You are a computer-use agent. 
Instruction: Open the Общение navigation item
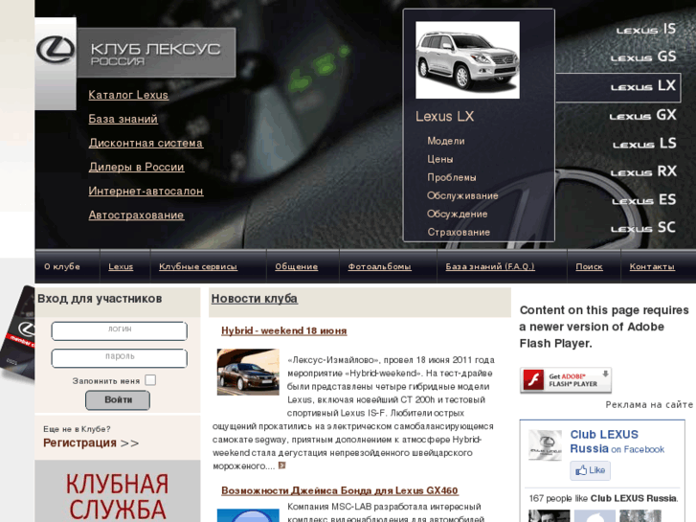pos(297,266)
